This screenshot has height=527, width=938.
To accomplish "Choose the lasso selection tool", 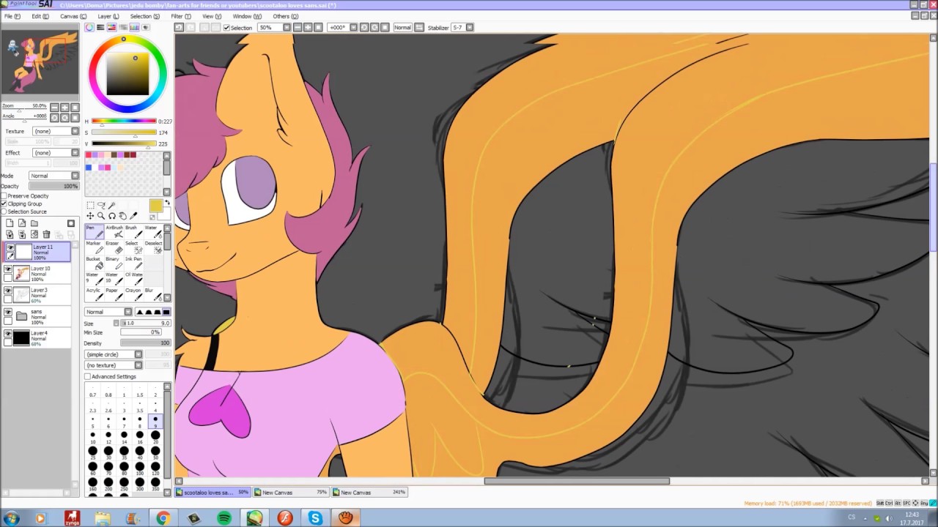I will click(101, 206).
